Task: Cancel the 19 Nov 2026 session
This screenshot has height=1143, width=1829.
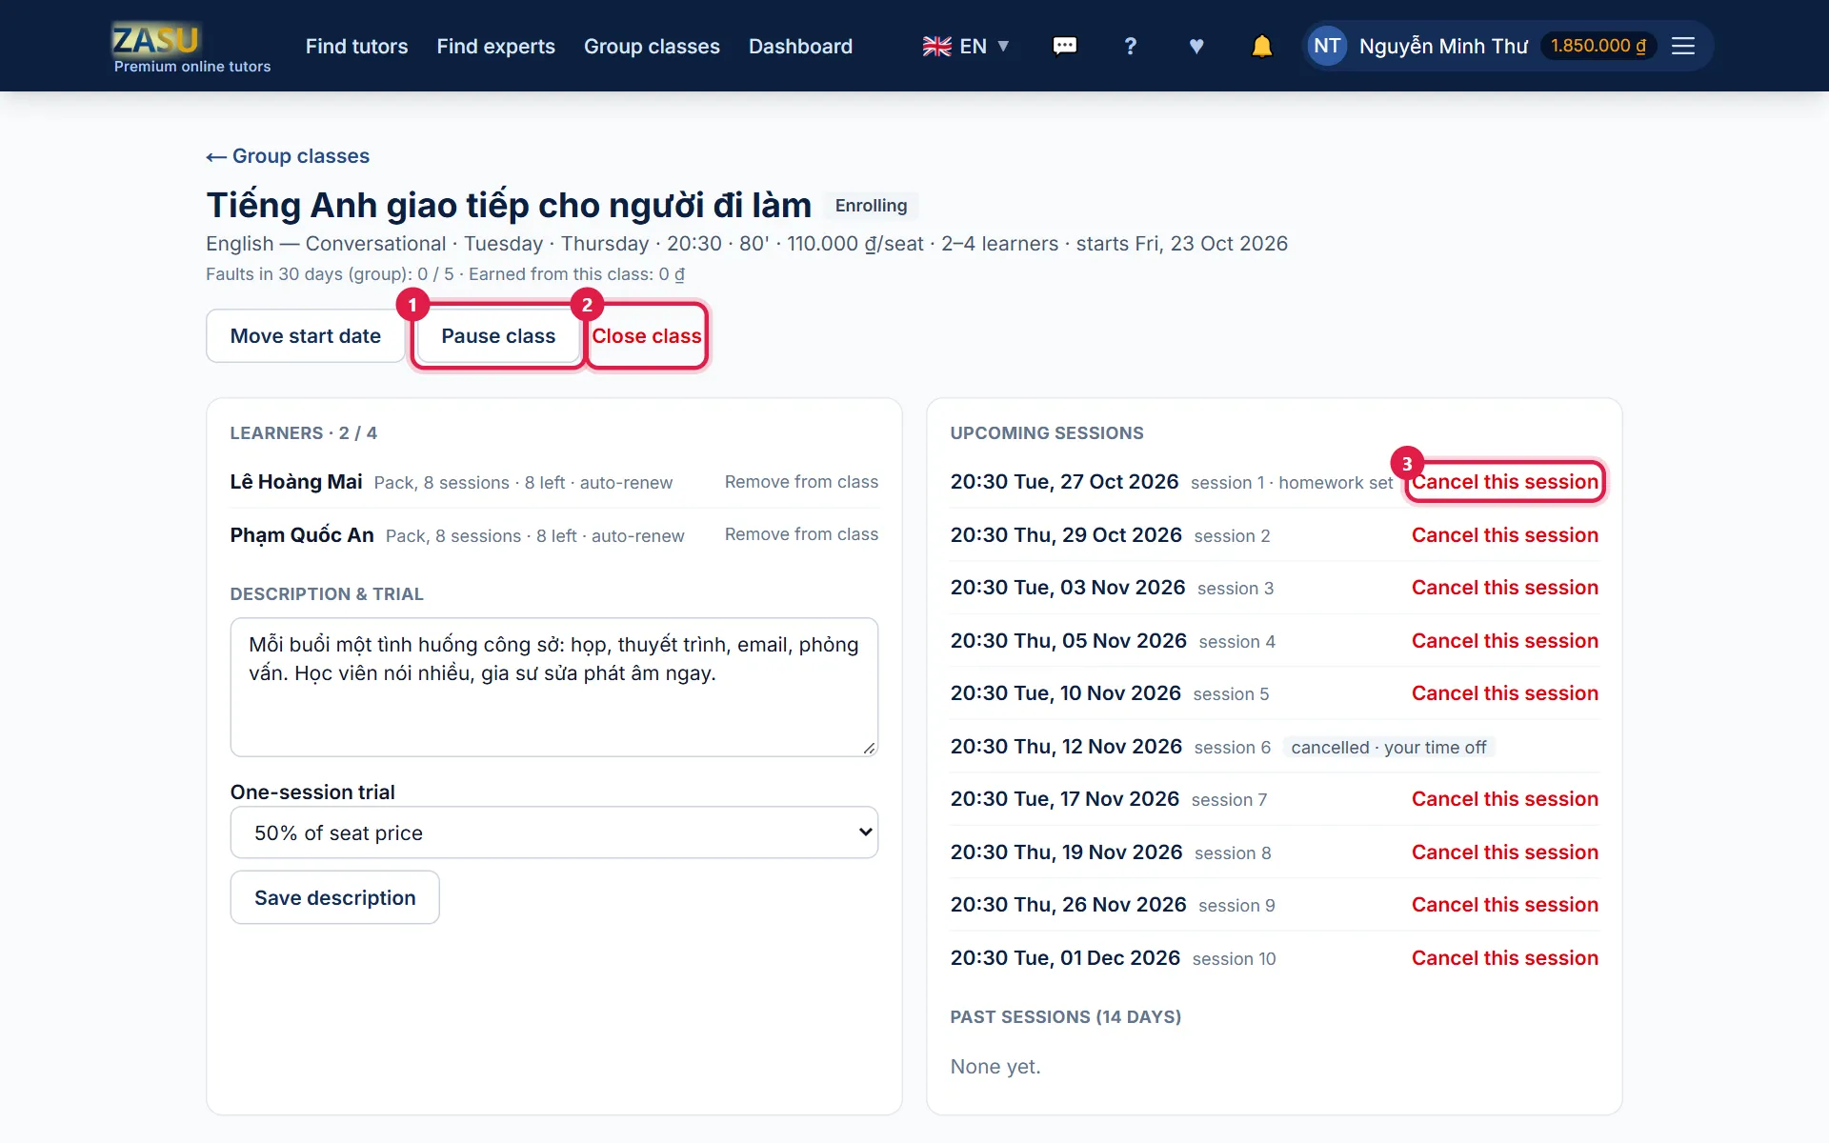Action: (x=1505, y=852)
